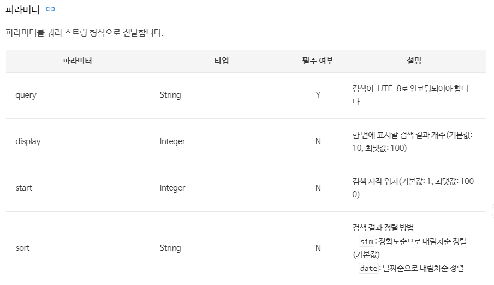494x285 pixels.
Task: Click the String type in query row
Action: pos(170,95)
